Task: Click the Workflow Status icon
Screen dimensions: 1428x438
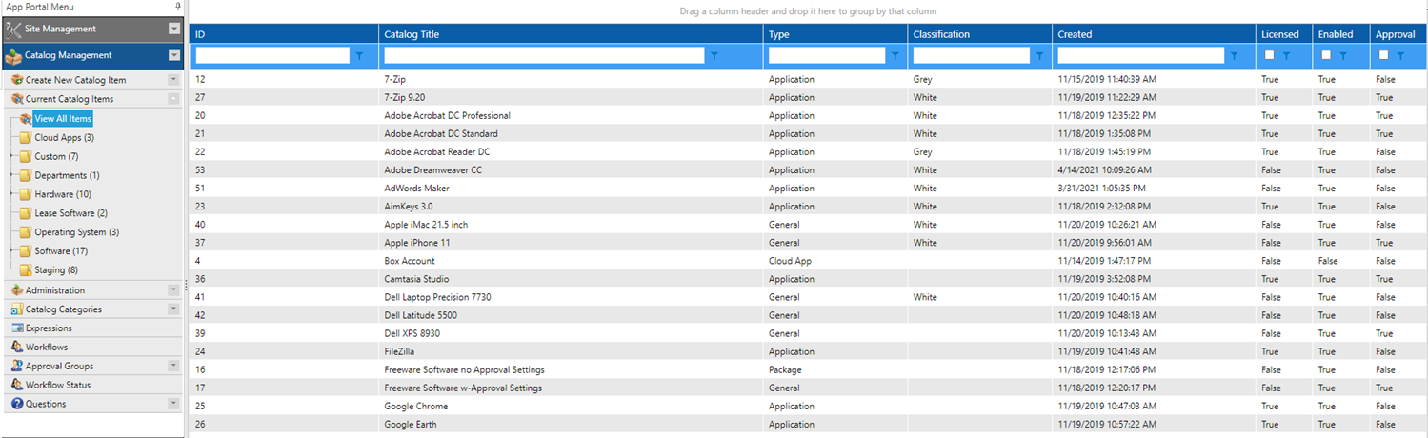Action: point(17,385)
